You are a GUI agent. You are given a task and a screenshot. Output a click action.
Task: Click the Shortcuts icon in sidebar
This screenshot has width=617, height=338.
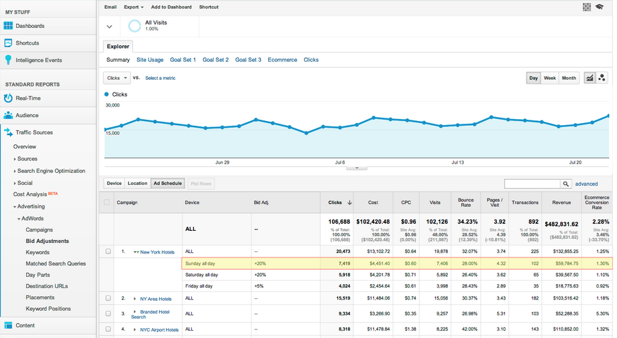[x=9, y=43]
